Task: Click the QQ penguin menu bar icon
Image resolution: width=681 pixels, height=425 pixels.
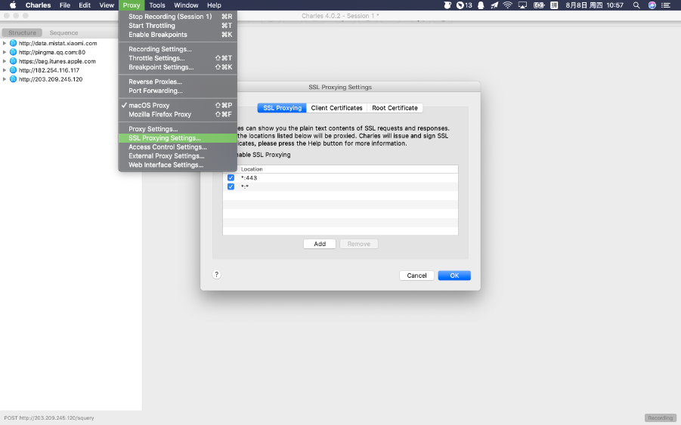Action: click(481, 5)
